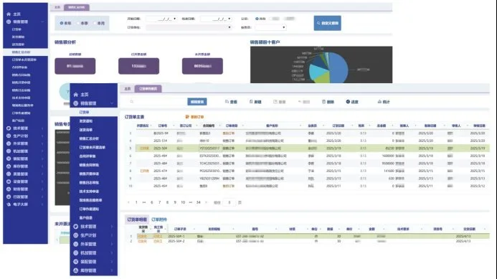Click the 设备管理 icon in the back window sidebar
Viewport: 497px width, 279px height.
[9, 181]
